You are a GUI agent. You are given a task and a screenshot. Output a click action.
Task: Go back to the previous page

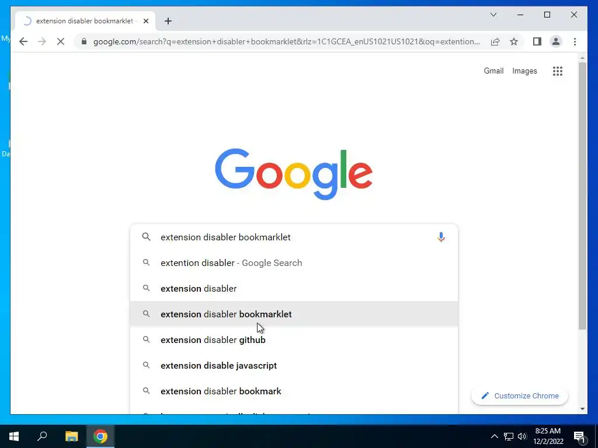point(23,41)
